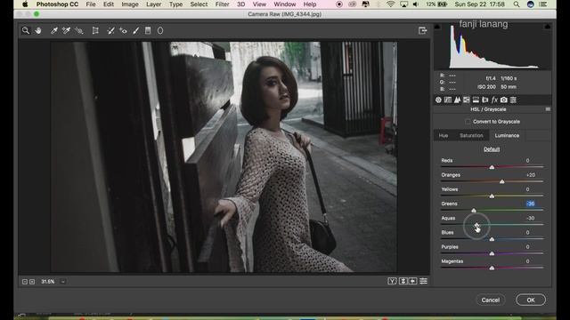Click the OK button

click(x=531, y=300)
